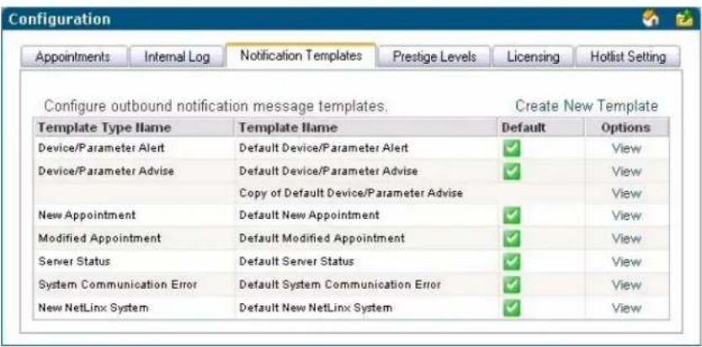Toggle default check for Default Device/Parameter Advise
Image resolution: width=702 pixels, height=347 pixels.
(511, 171)
